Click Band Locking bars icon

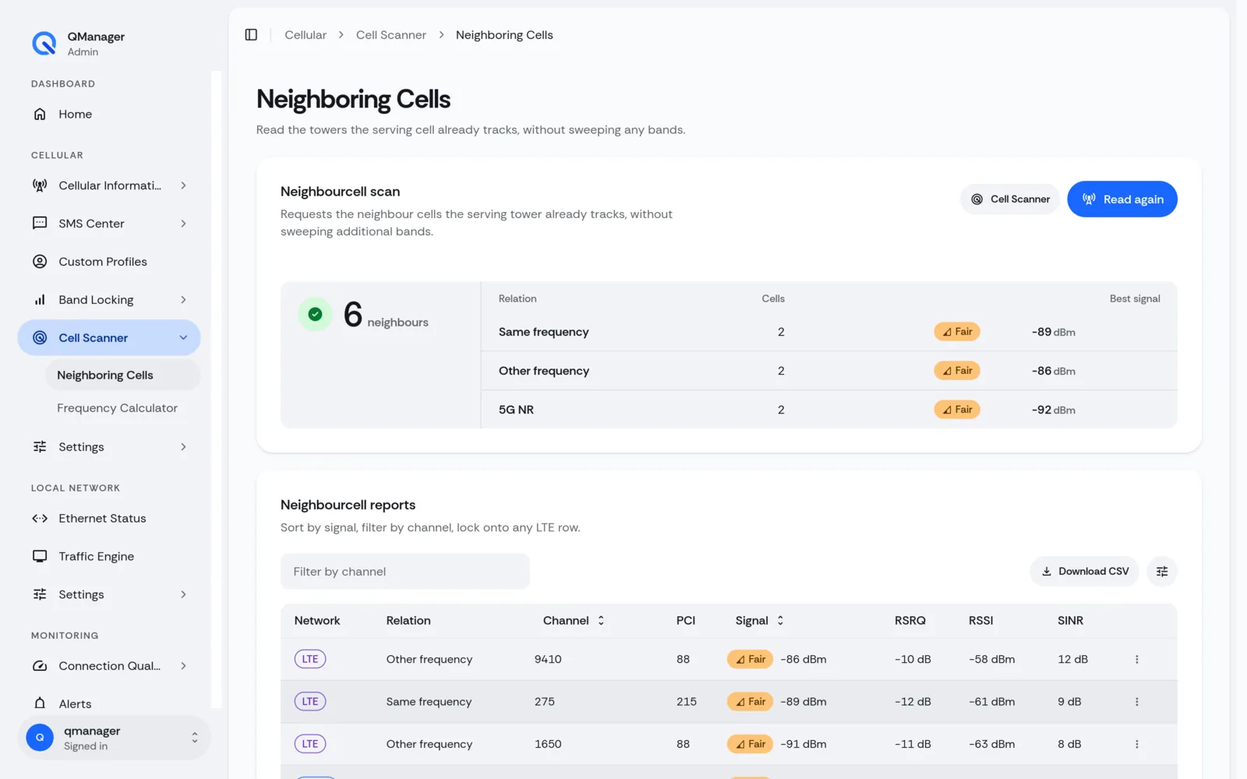(x=40, y=300)
